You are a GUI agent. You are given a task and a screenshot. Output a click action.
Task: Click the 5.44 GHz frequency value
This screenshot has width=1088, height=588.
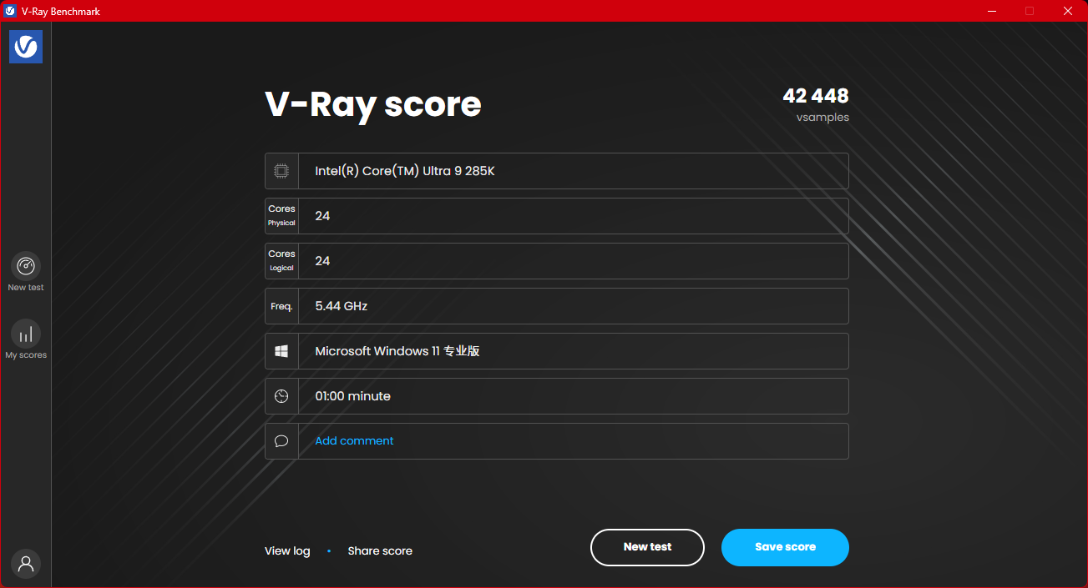342,306
